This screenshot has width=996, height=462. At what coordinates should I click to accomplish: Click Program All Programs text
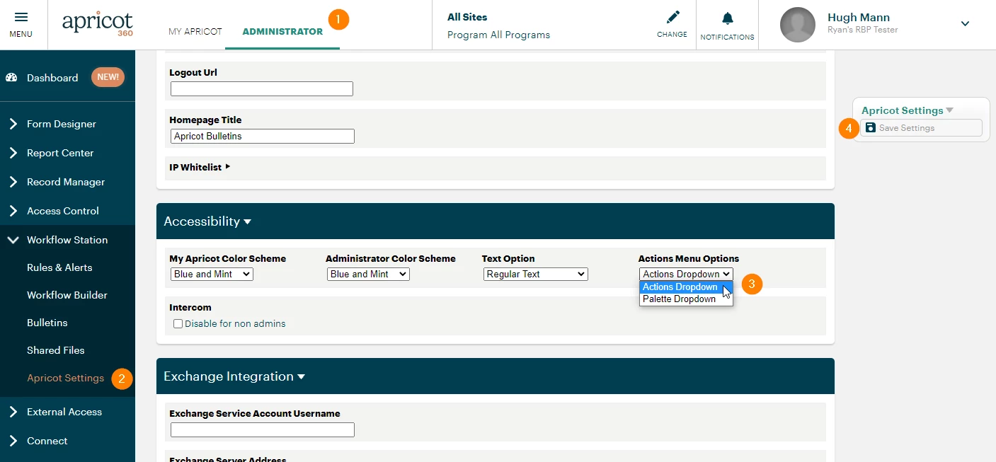click(x=498, y=35)
